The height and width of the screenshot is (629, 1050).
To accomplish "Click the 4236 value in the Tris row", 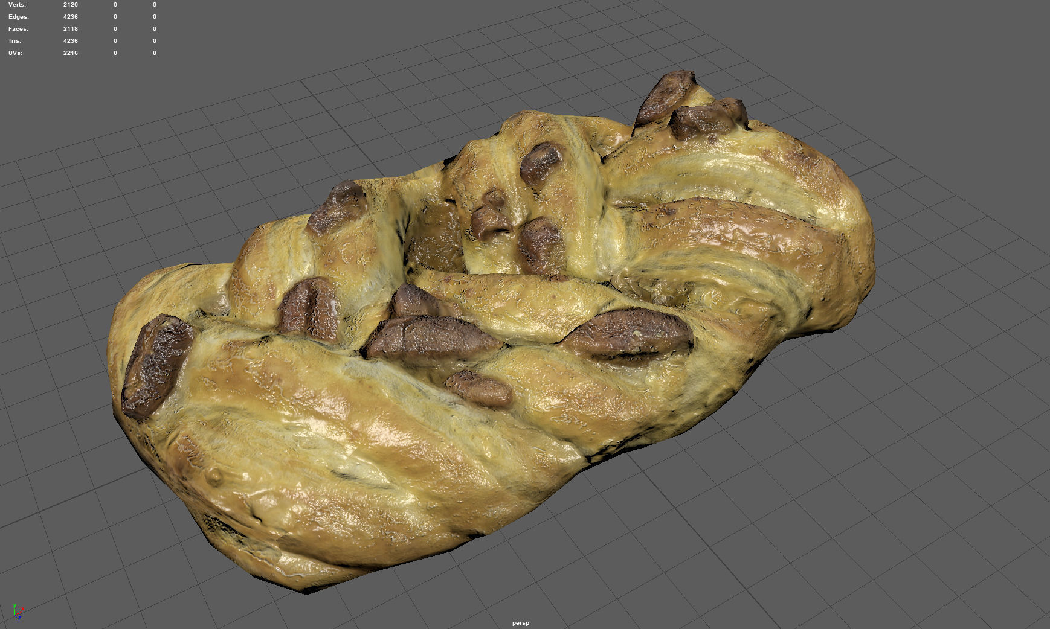I will click(x=71, y=41).
